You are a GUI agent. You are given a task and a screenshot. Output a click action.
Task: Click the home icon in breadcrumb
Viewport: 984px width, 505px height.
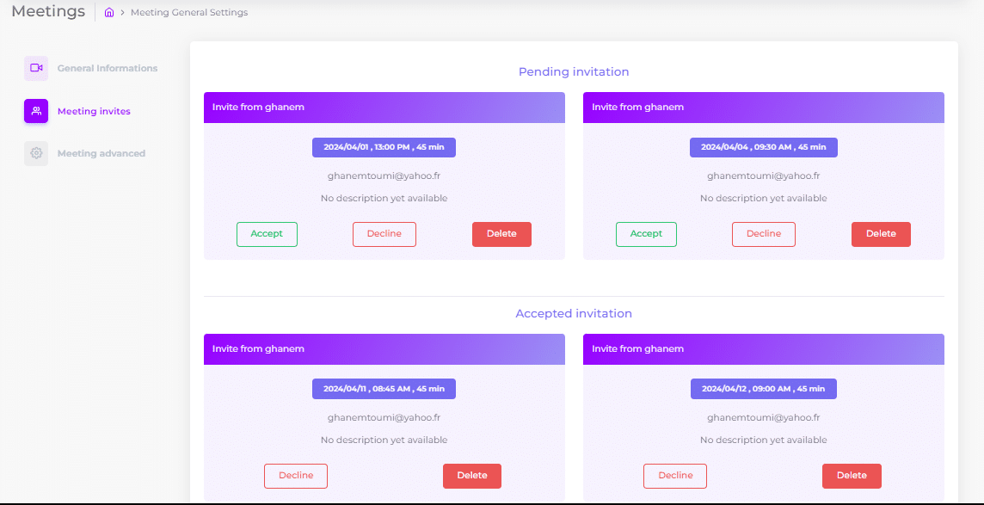point(109,13)
